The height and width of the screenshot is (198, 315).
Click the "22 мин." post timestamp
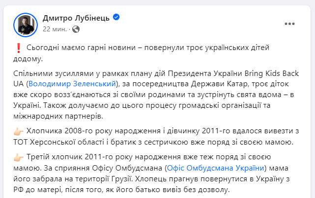tap(55, 29)
